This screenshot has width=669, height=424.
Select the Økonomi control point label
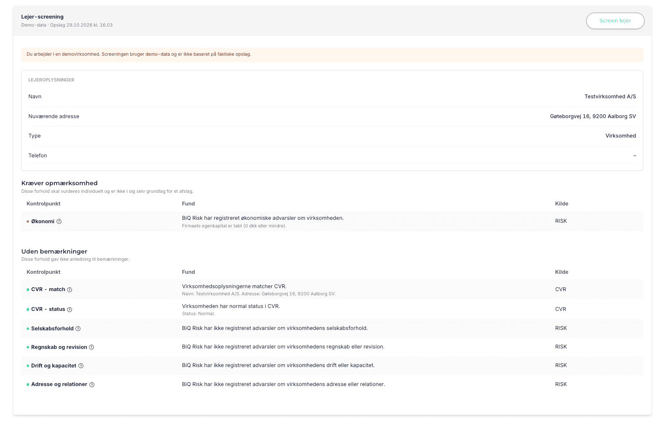click(43, 221)
